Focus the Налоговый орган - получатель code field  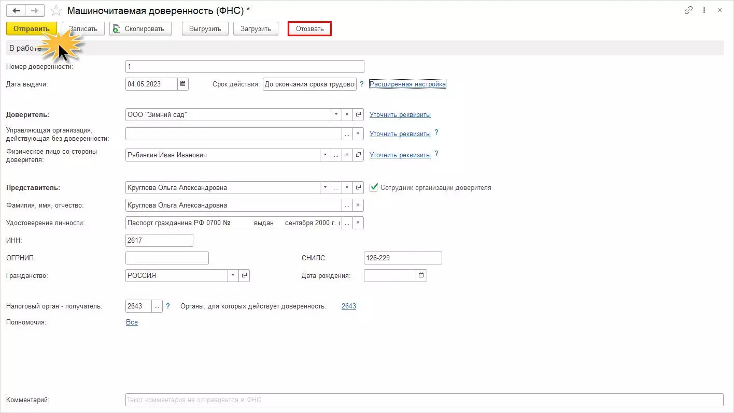point(138,306)
